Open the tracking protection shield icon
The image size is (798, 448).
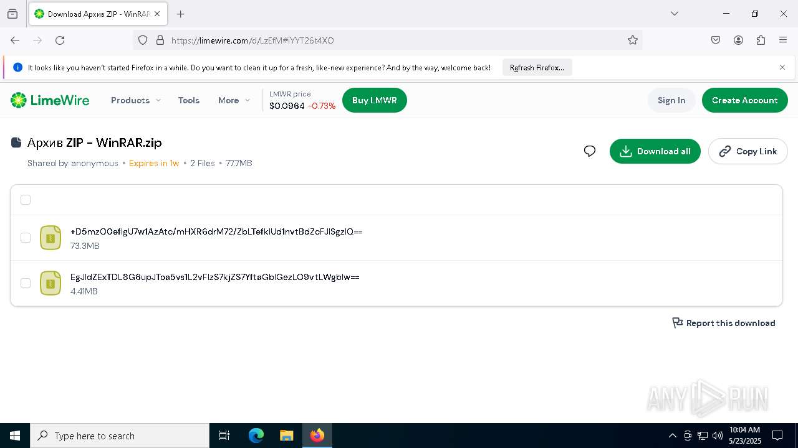coord(143,40)
